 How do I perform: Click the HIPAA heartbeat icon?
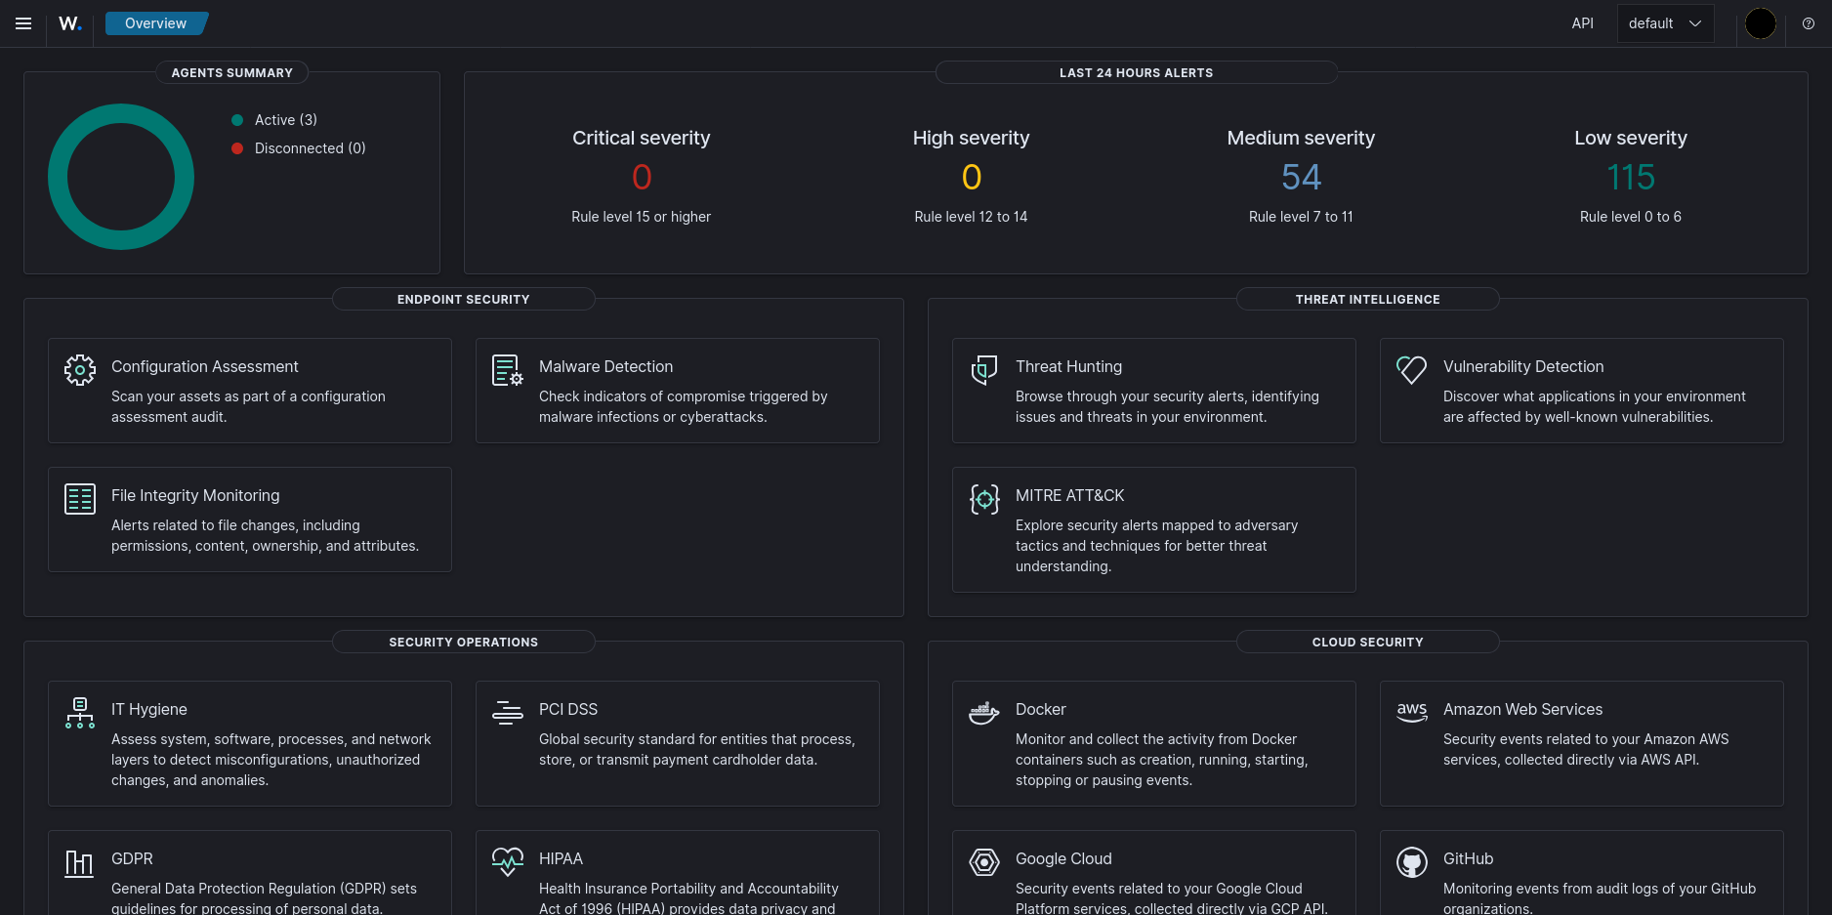(x=508, y=862)
